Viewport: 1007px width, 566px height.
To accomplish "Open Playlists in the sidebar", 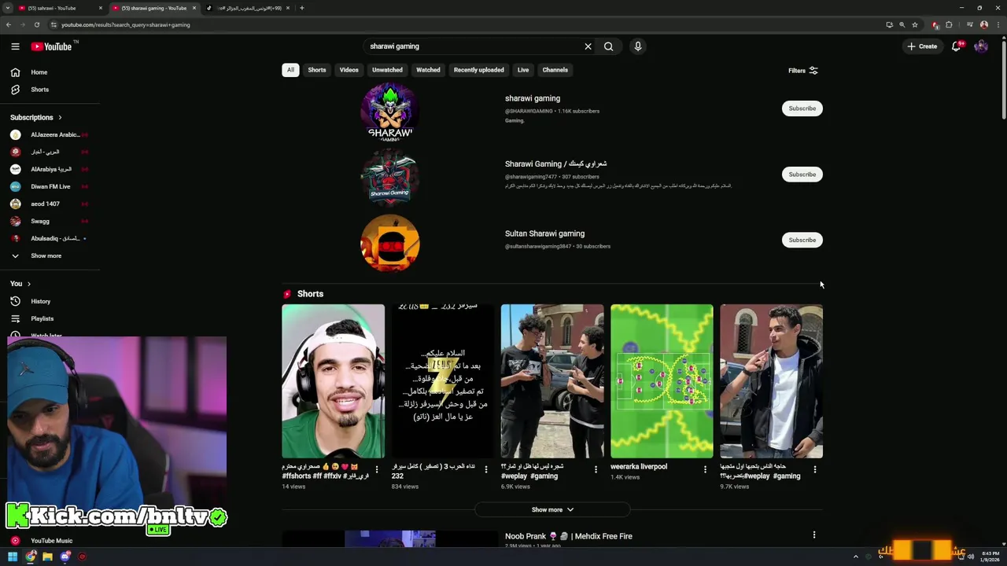I will 42,318.
